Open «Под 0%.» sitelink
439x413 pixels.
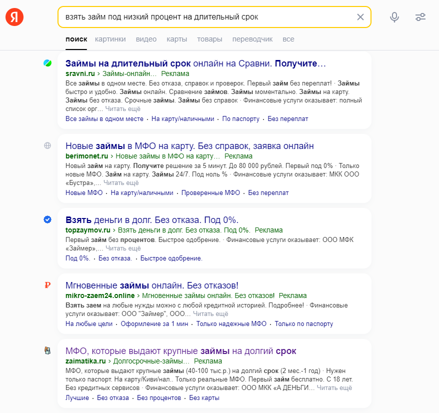[x=78, y=258]
